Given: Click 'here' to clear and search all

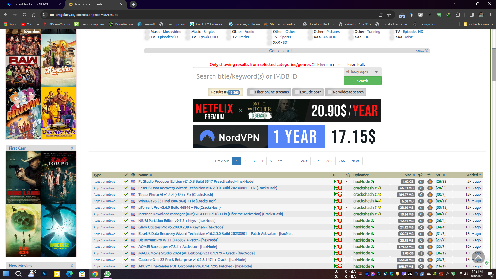Looking at the screenshot, I should pos(324,65).
